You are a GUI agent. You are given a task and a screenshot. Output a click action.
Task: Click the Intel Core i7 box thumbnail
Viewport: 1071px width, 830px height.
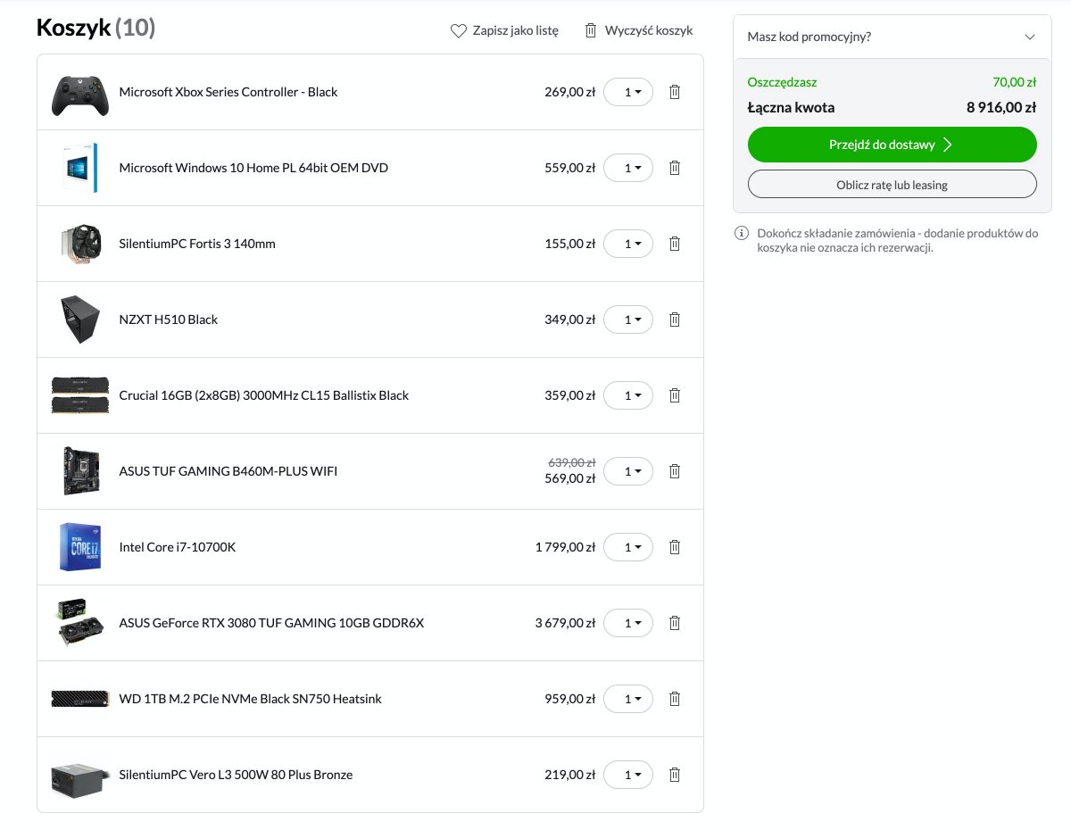[80, 547]
